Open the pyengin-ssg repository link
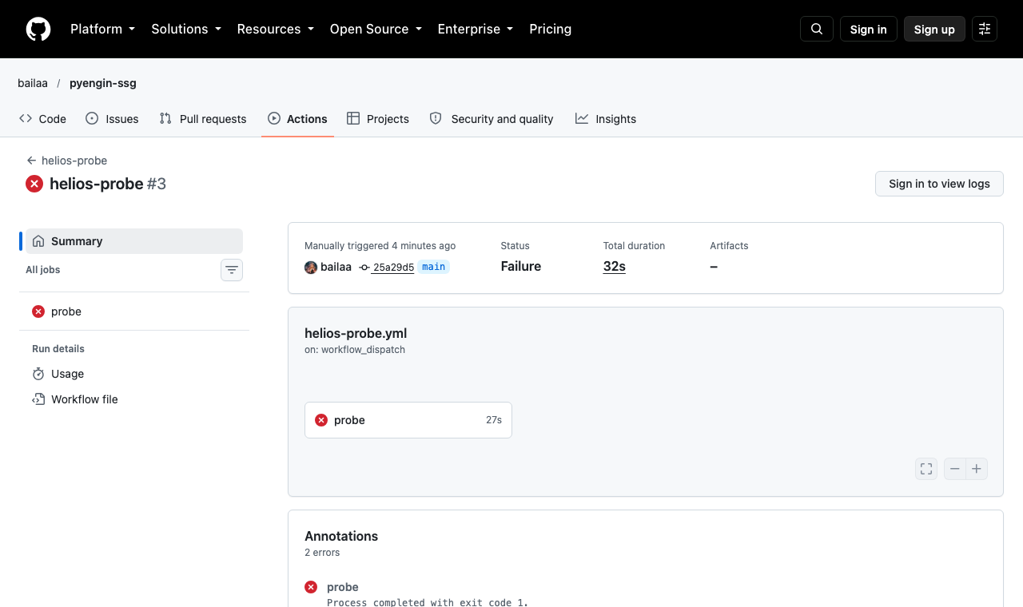The width and height of the screenshot is (1023, 607). click(103, 83)
